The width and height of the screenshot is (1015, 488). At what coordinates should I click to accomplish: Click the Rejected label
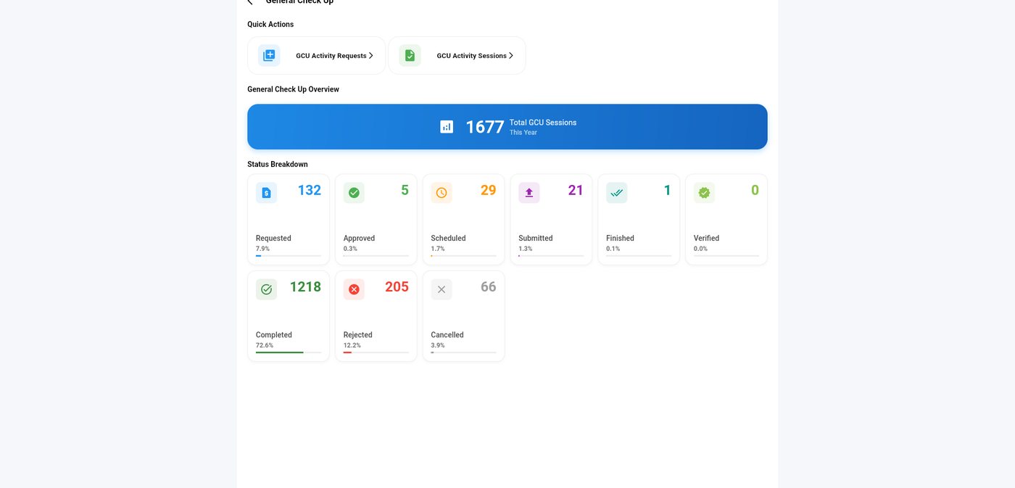[358, 335]
